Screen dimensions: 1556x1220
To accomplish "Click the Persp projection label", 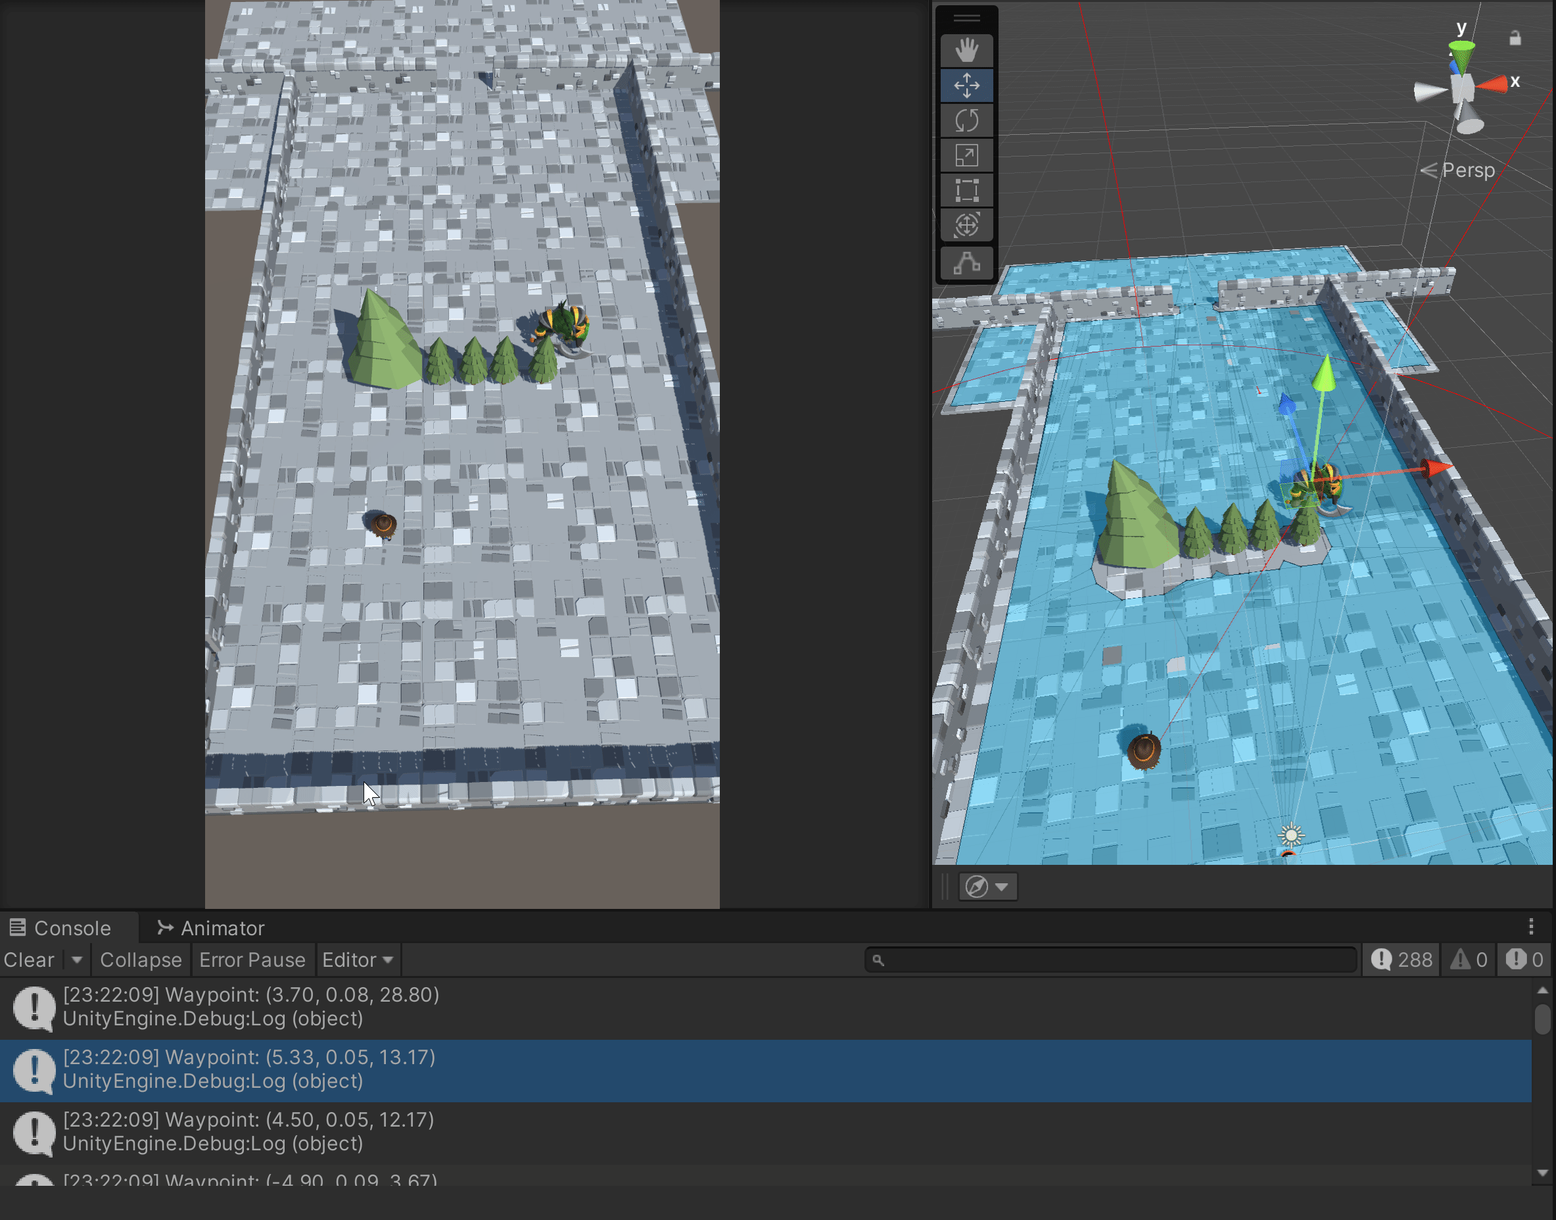I will tap(1467, 170).
